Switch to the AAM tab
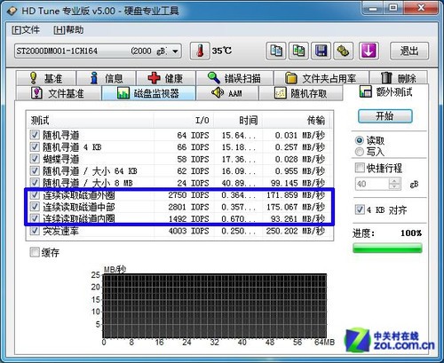This screenshot has height=363, width=444. click(x=227, y=93)
